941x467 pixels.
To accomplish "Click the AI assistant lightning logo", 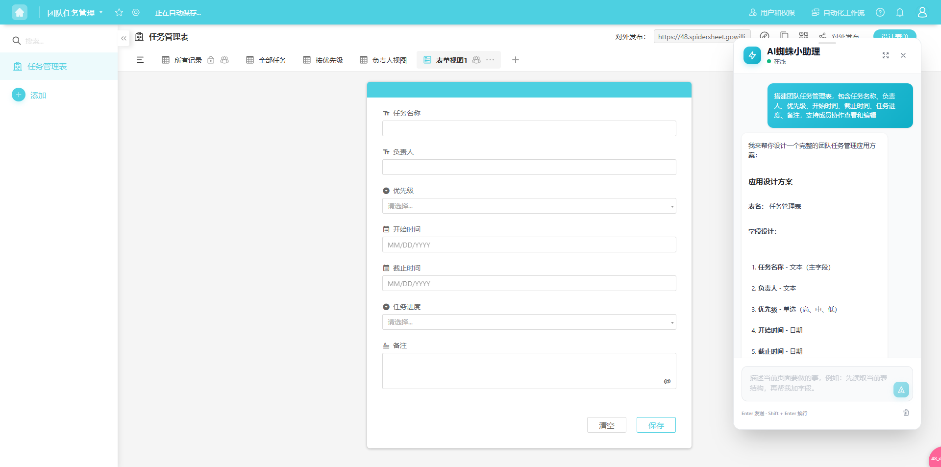I will [752, 55].
